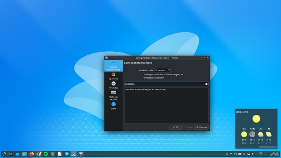Open the Aparência settings page
The width and height of the screenshot is (281, 158).
tap(114, 76)
